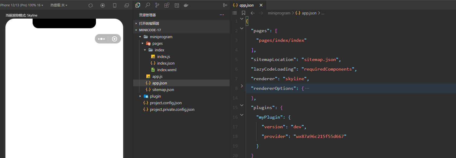456x158 pixels.
Task: Click the "sitemap.json" value on line 5
Action: 320,59
